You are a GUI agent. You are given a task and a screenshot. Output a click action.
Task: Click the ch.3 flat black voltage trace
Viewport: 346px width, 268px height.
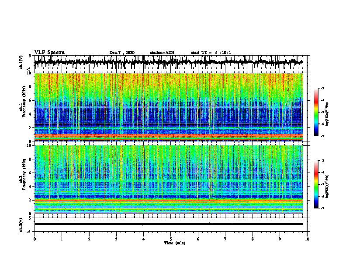[168, 224]
